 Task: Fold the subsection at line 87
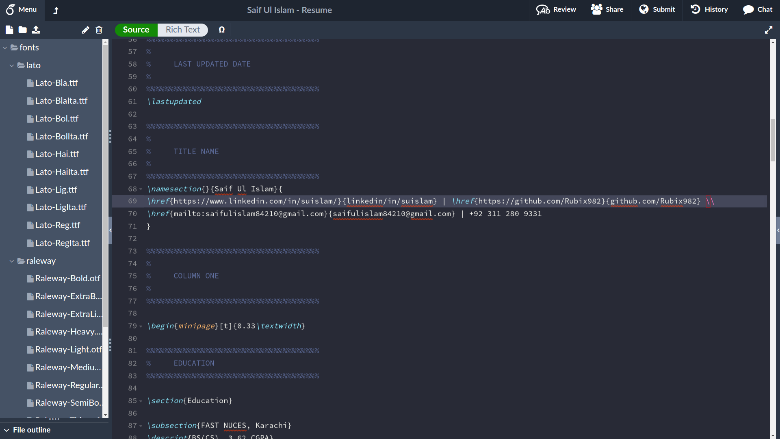pyautogui.click(x=141, y=426)
